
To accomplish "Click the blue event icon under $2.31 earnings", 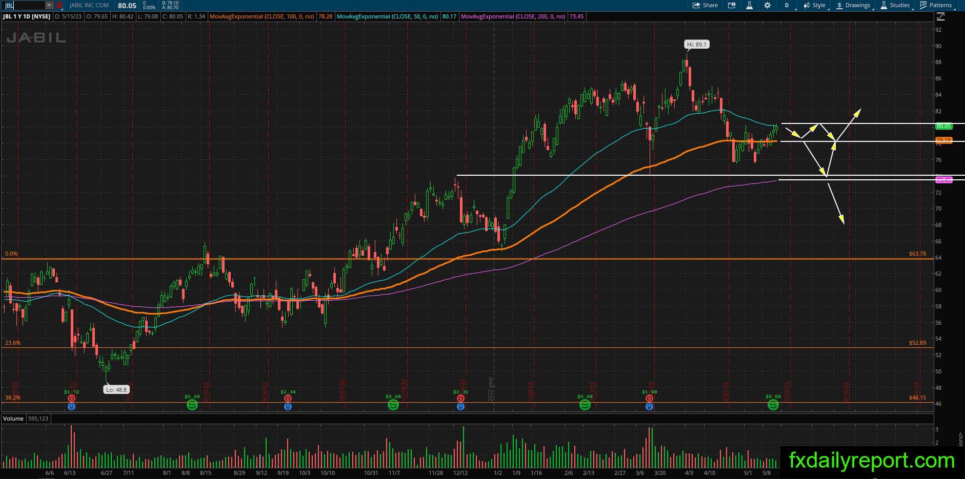I will pyautogui.click(x=460, y=406).
